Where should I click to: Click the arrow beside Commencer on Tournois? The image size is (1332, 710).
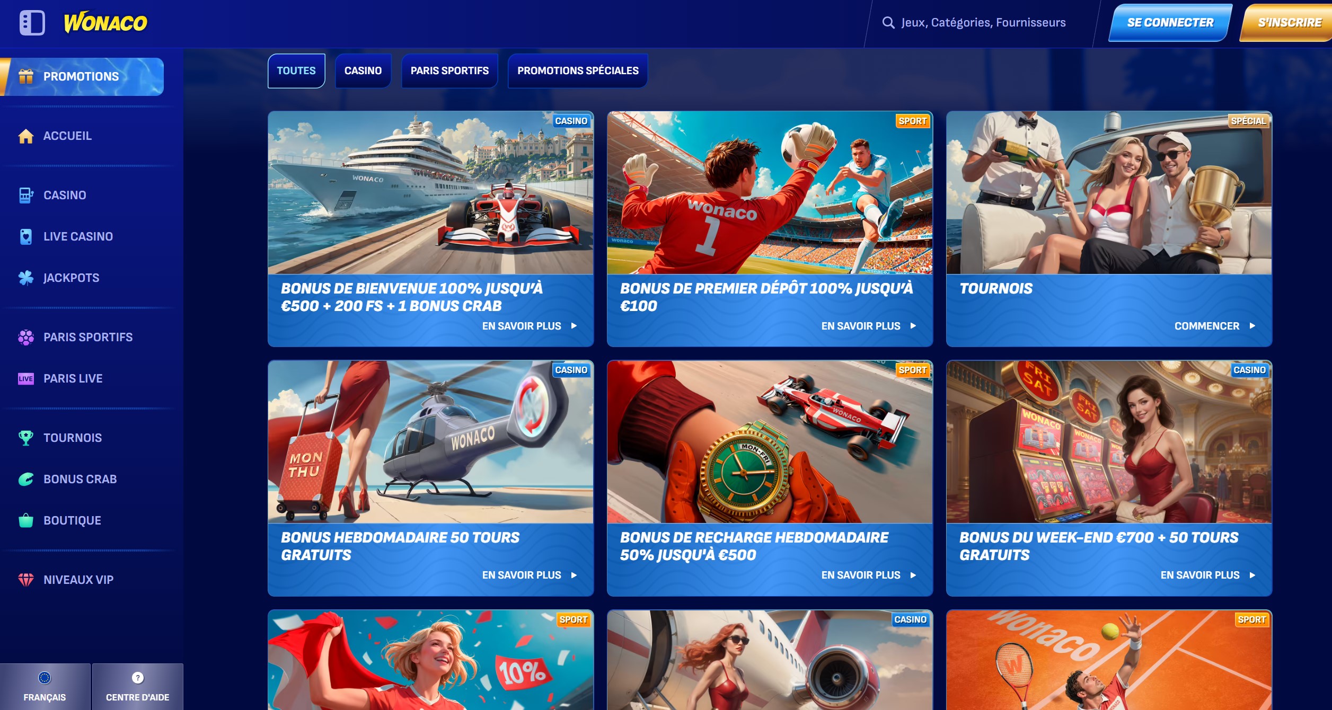point(1252,326)
